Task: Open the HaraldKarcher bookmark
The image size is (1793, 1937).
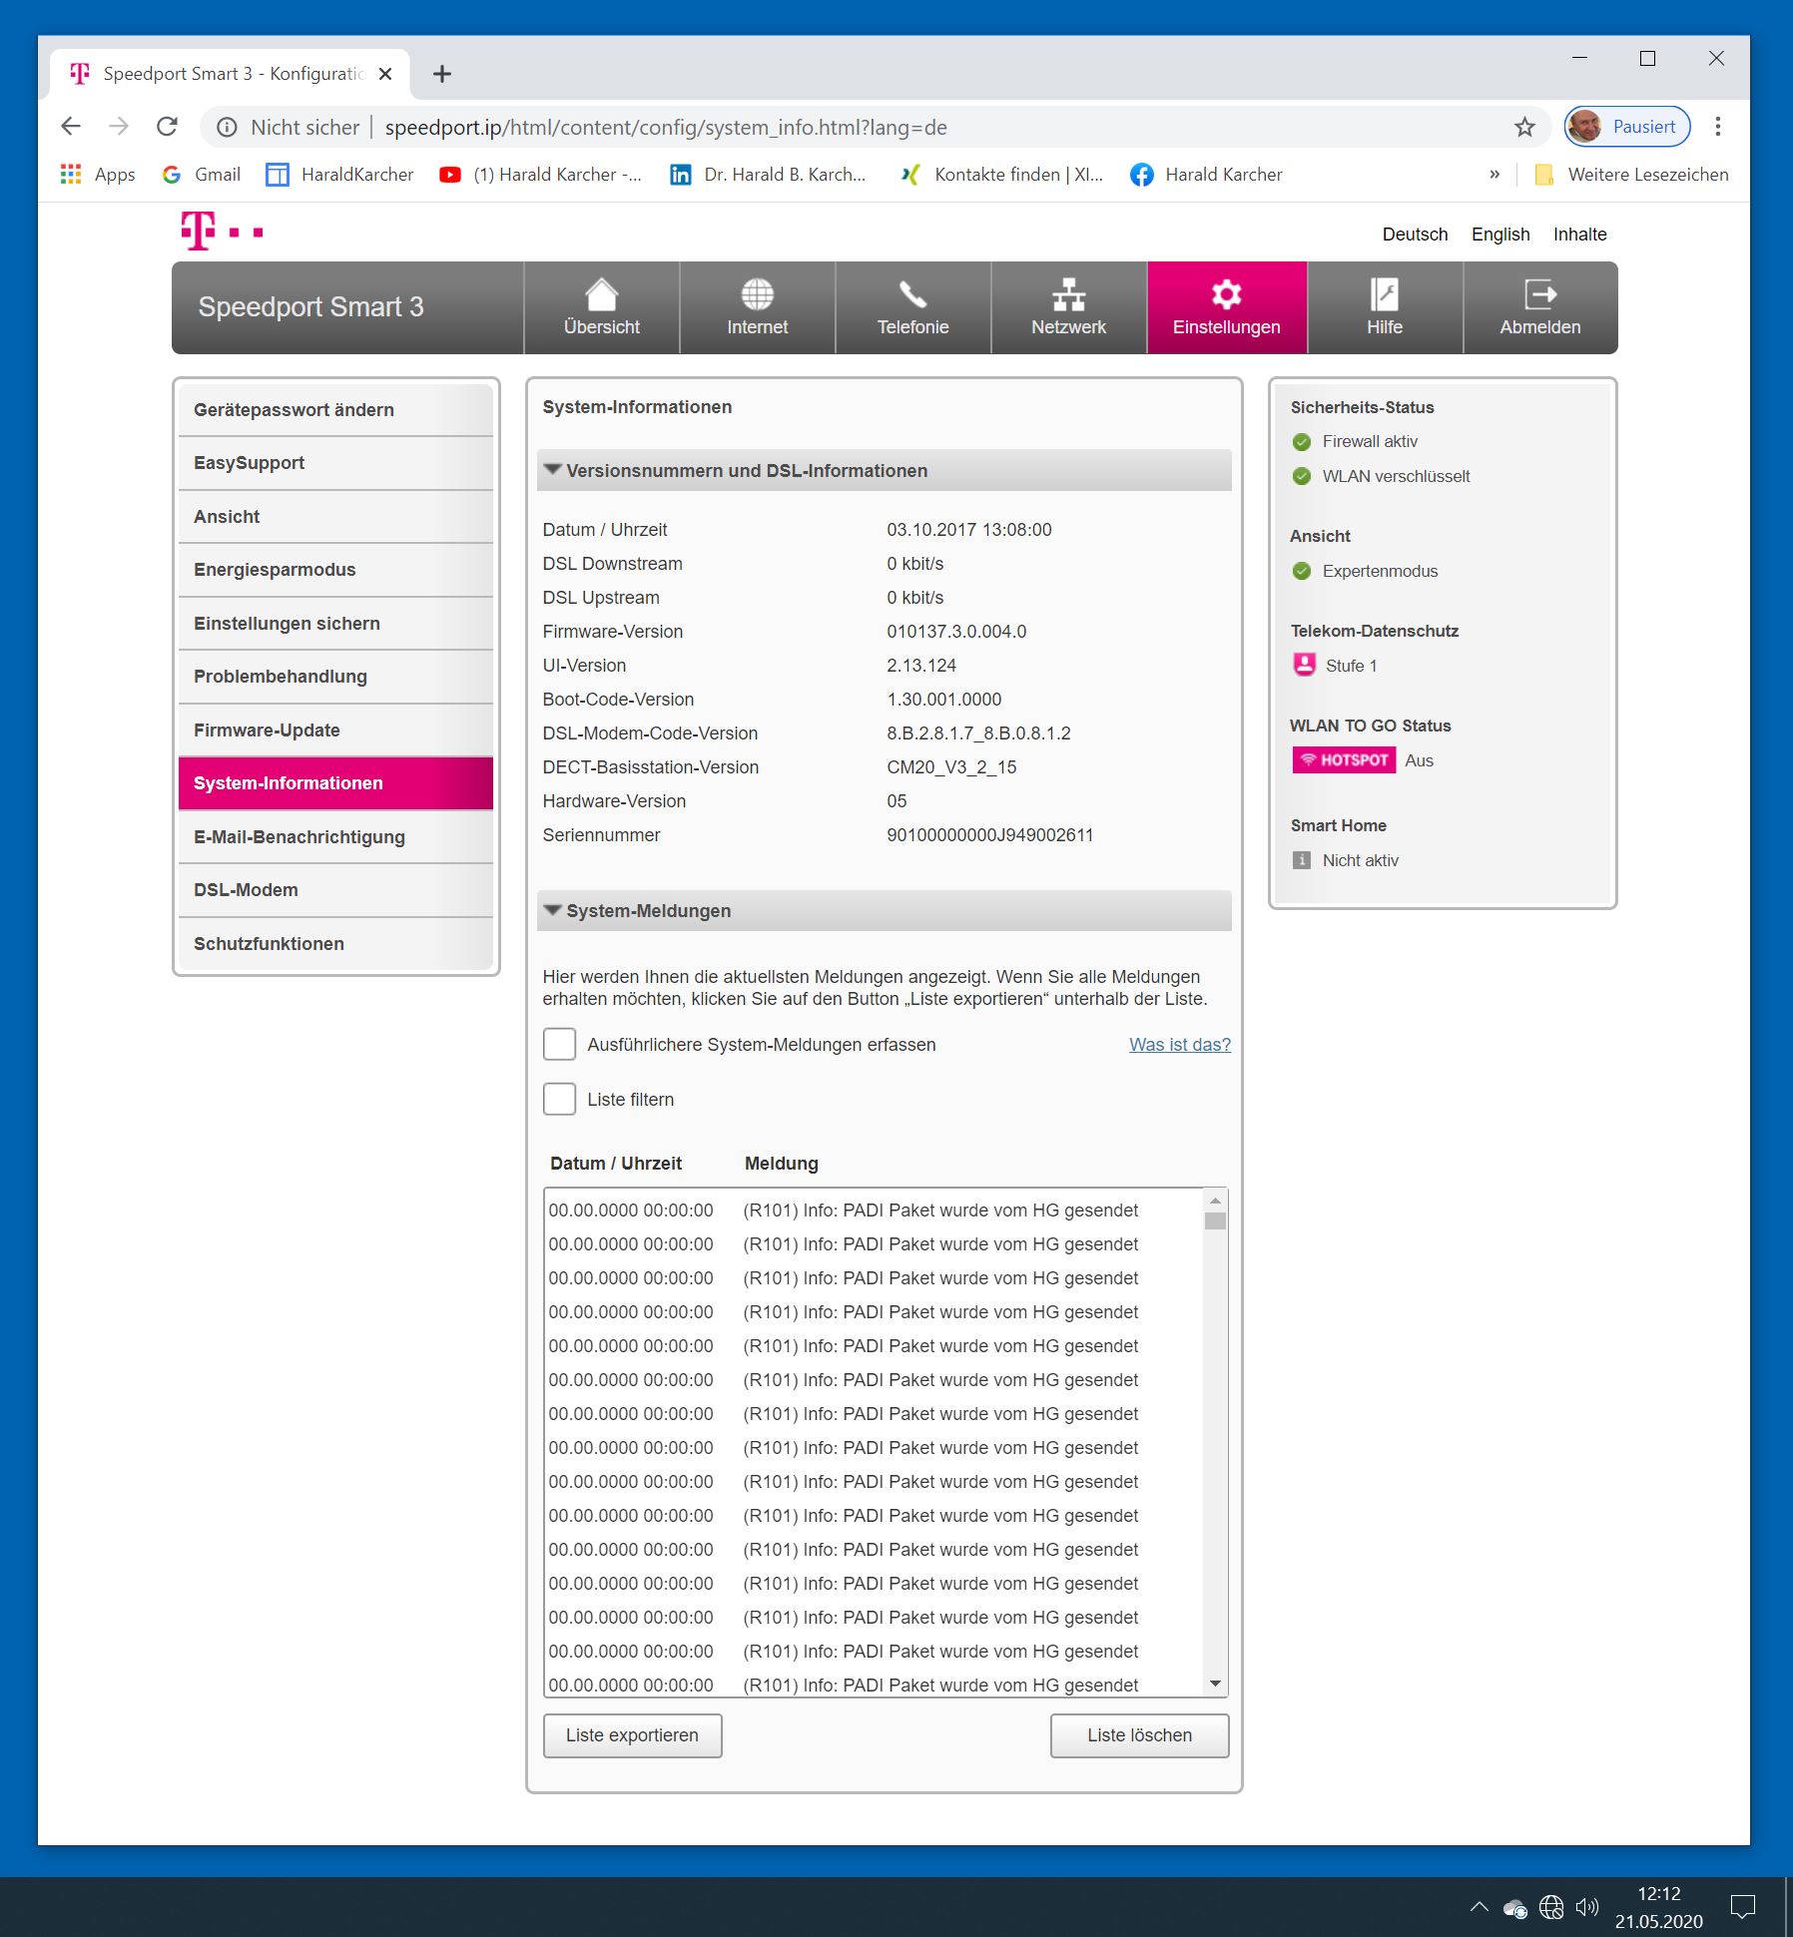Action: [x=339, y=175]
